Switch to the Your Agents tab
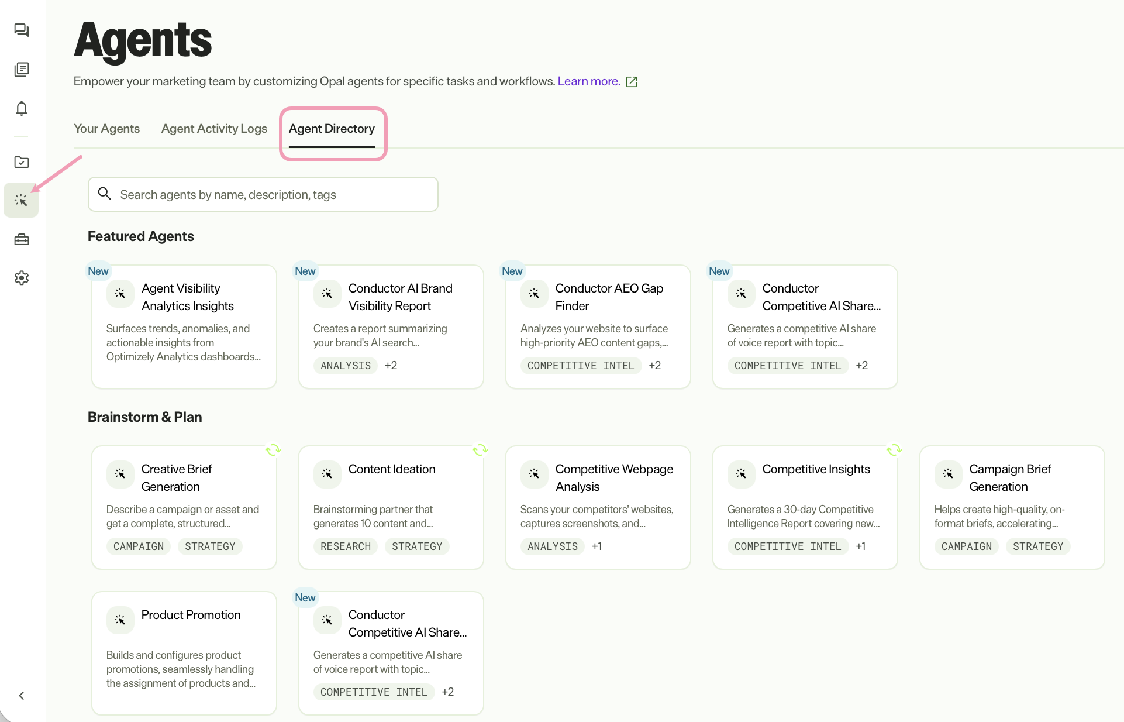The height and width of the screenshot is (722, 1124). (x=106, y=129)
